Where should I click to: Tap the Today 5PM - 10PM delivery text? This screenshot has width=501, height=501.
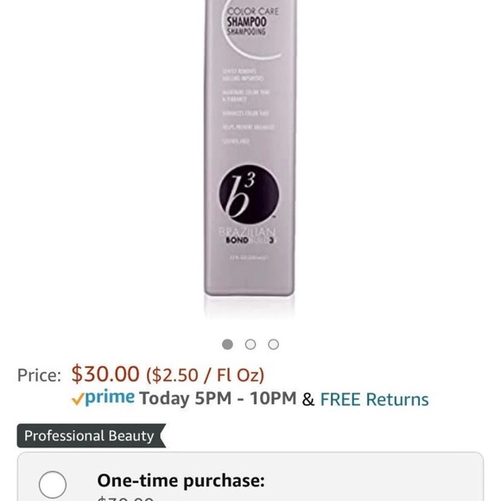point(218,398)
